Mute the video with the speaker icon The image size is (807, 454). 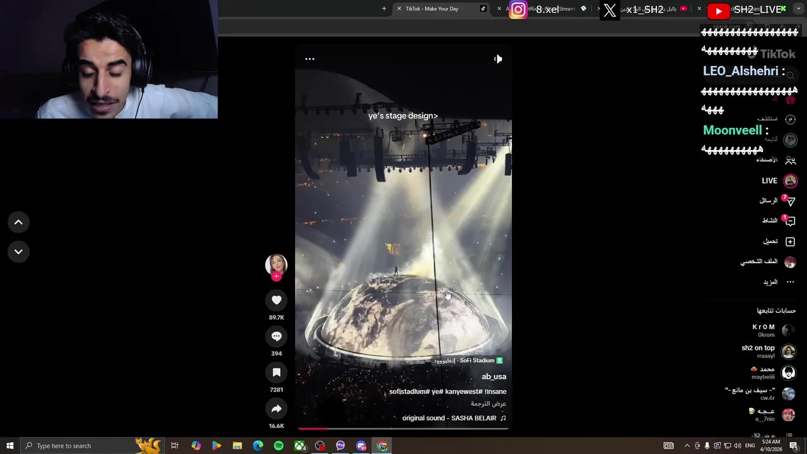[x=498, y=59]
